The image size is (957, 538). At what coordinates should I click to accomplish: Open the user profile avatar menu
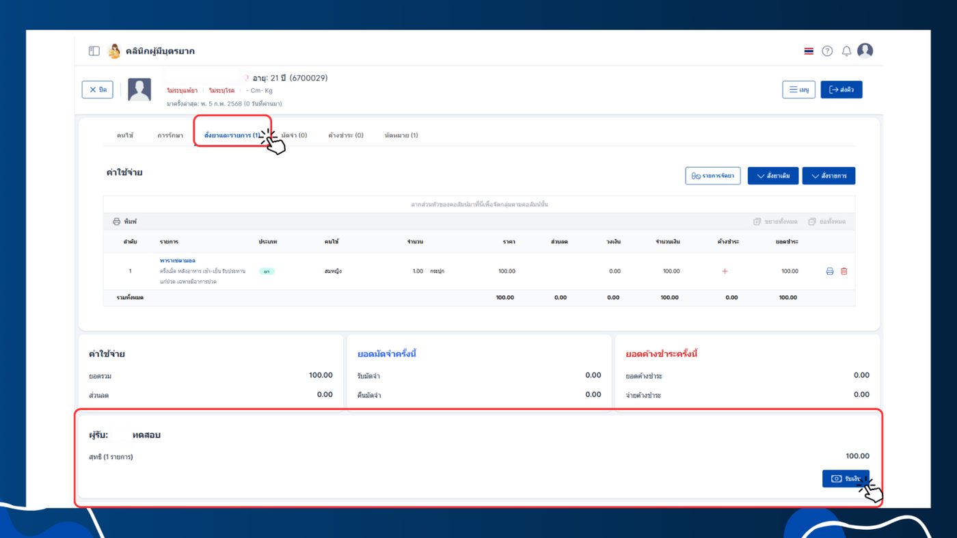pyautogui.click(x=865, y=51)
